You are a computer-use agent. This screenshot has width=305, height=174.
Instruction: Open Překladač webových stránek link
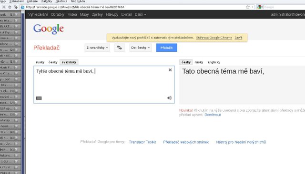186,142
